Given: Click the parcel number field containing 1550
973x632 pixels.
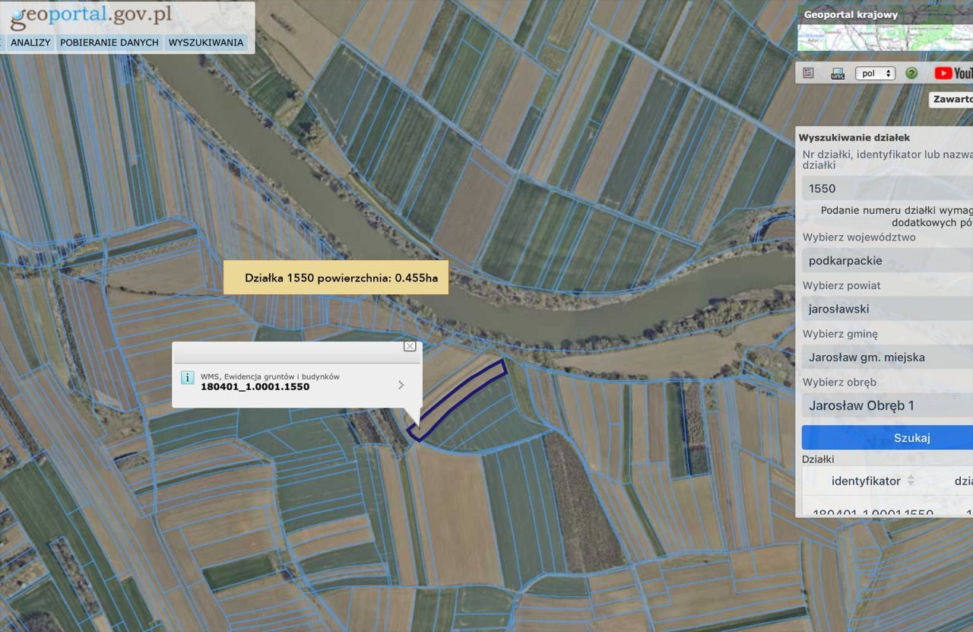Looking at the screenshot, I should (886, 189).
